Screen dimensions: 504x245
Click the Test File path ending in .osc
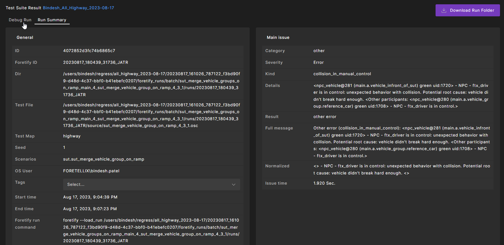151,115
